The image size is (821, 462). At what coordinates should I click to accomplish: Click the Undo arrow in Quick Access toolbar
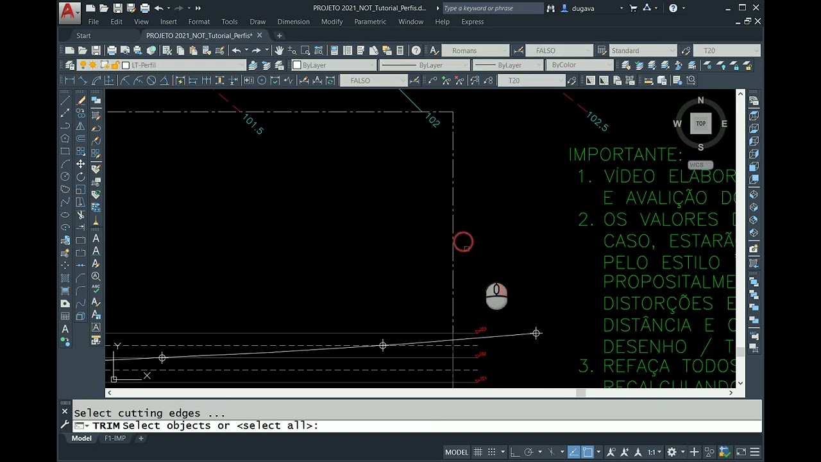[158, 8]
